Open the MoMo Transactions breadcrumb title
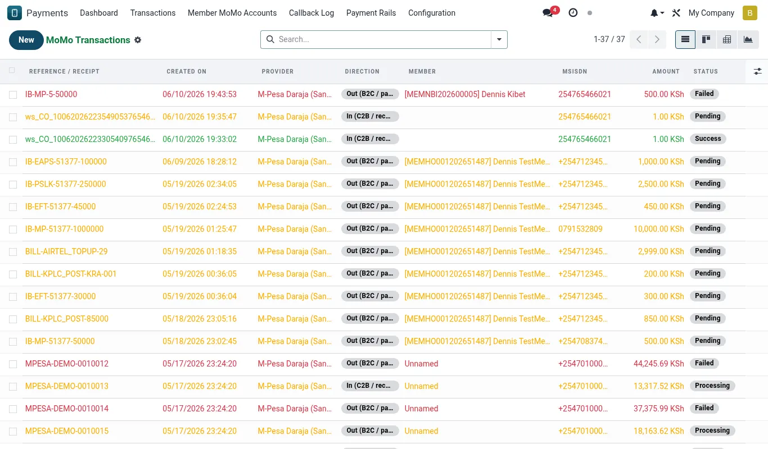768x449 pixels. pos(88,40)
